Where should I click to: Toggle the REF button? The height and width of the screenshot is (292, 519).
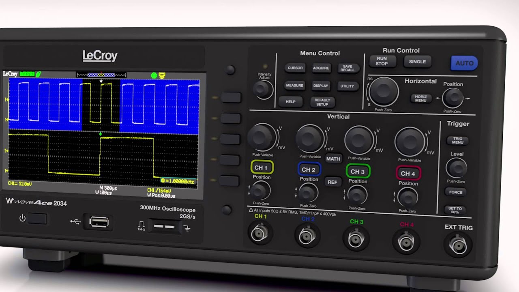click(332, 182)
